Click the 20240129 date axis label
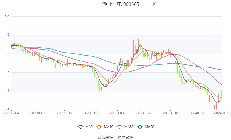 point(222,113)
